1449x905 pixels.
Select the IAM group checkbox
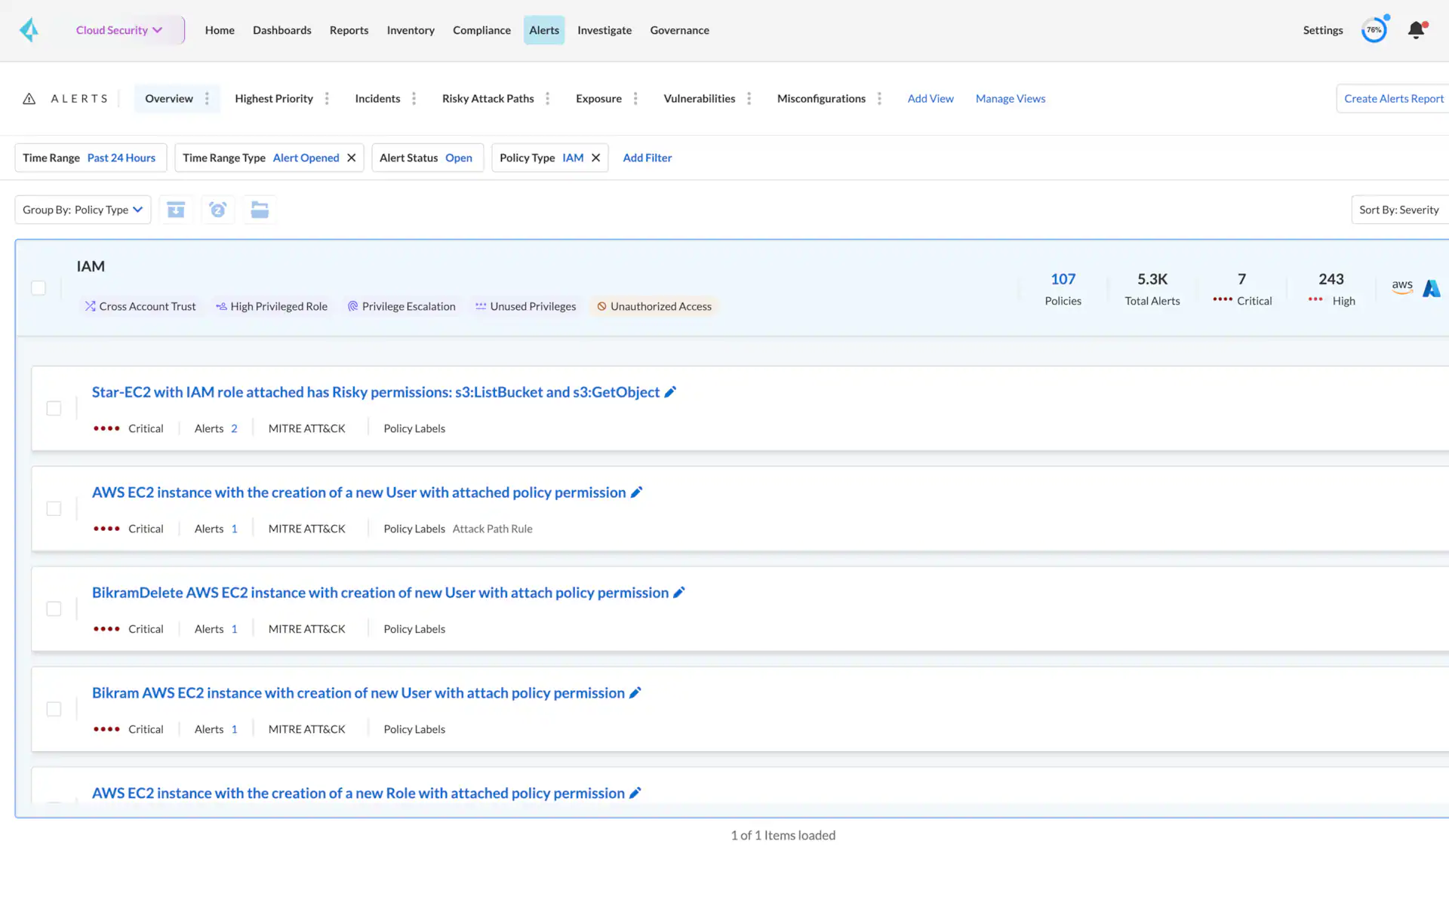tap(38, 288)
